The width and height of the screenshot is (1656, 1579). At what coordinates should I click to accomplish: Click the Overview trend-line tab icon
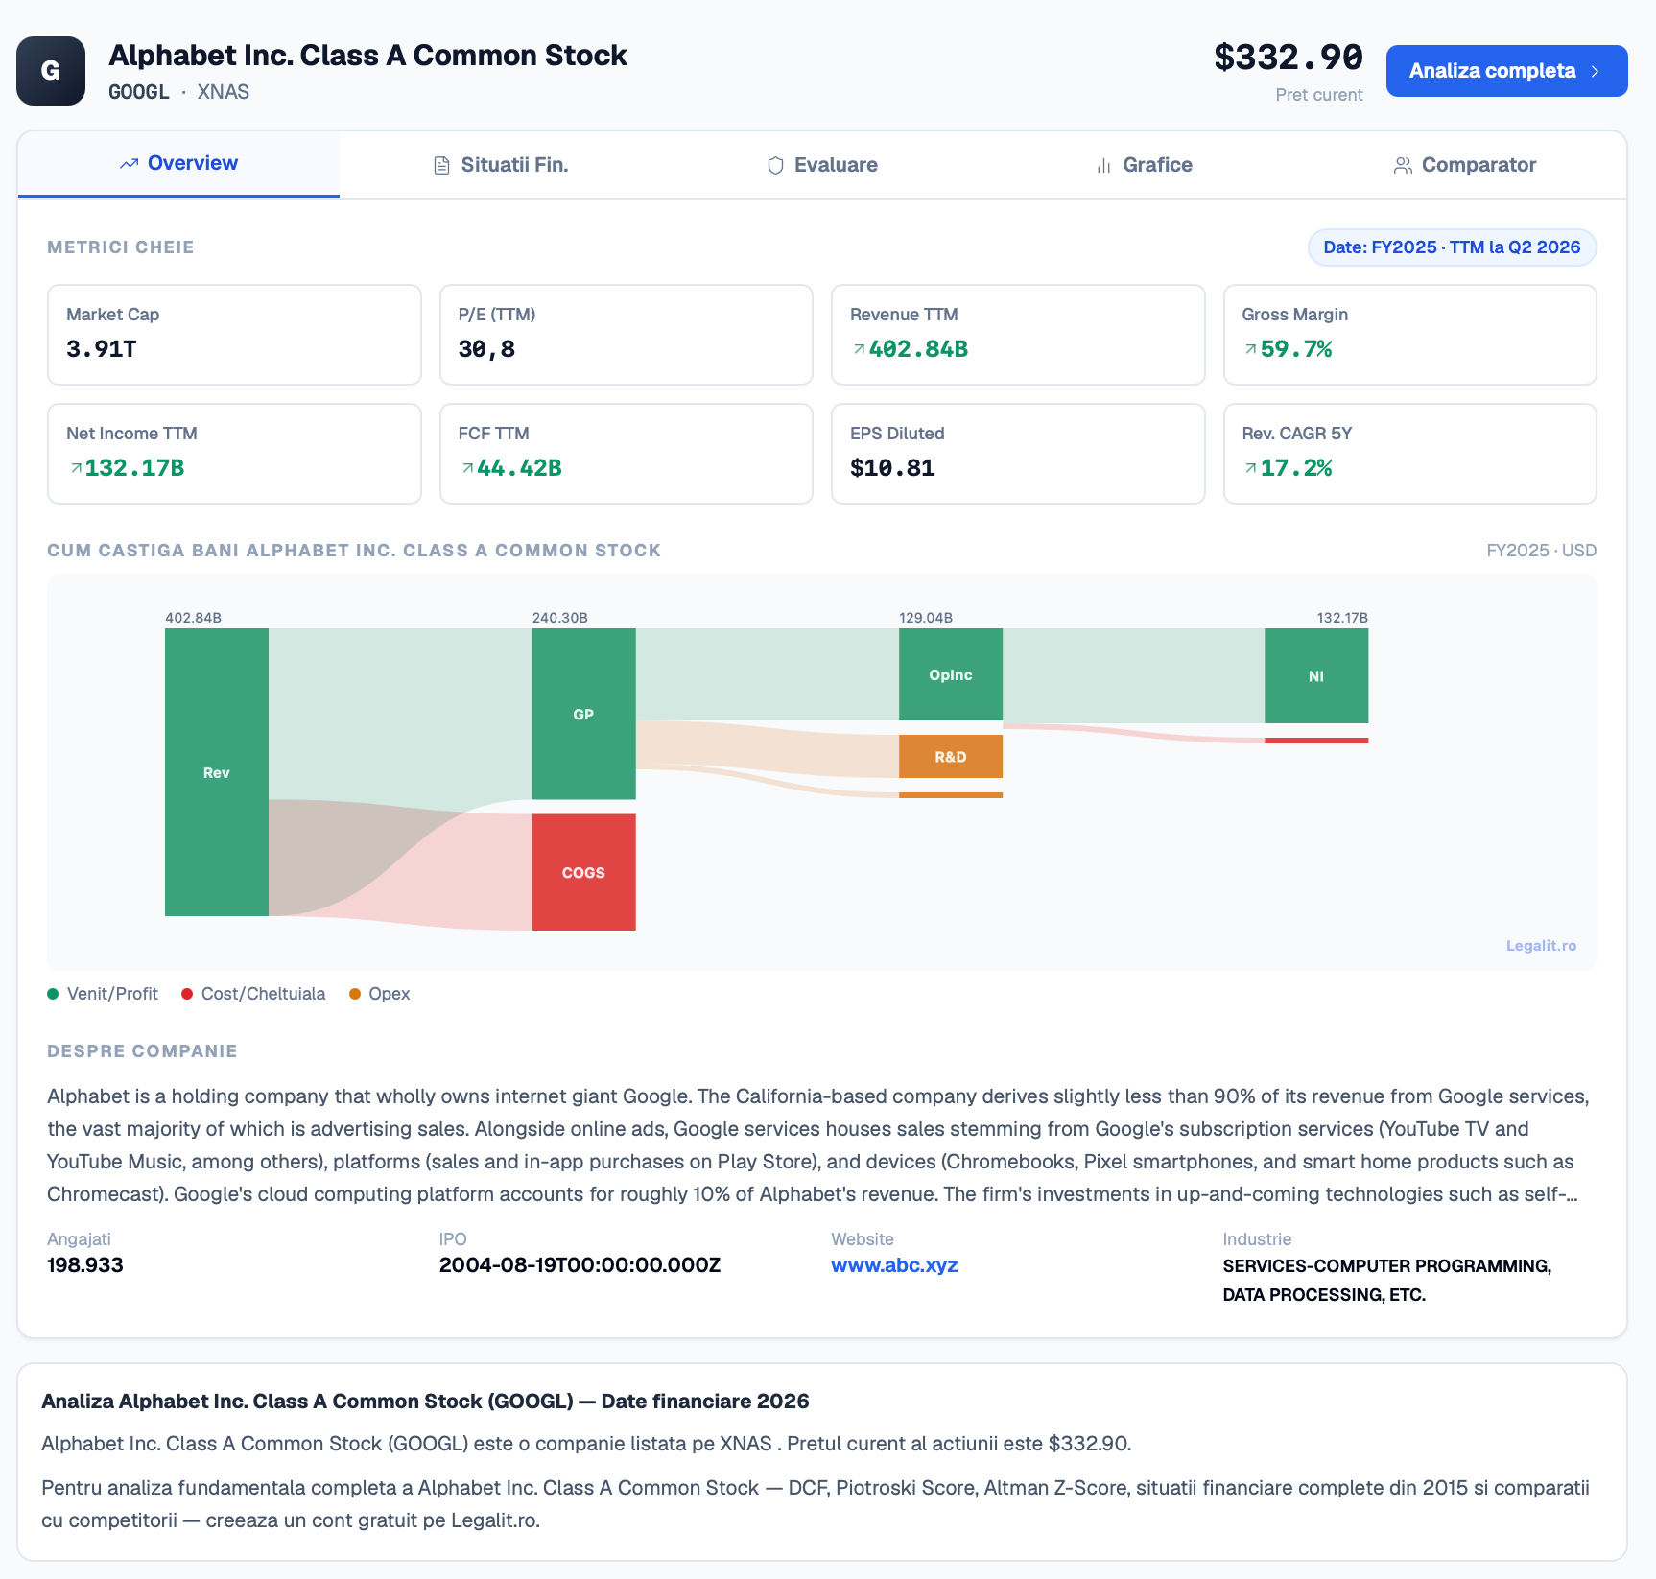tap(130, 164)
